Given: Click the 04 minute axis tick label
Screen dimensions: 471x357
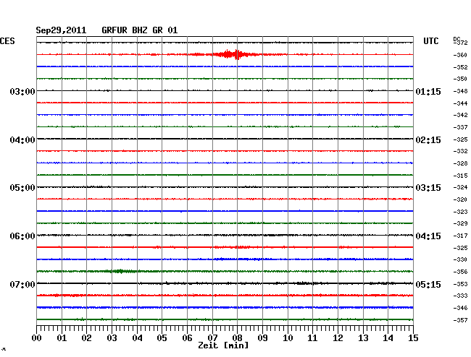Looking at the screenshot, I should click(137, 337).
